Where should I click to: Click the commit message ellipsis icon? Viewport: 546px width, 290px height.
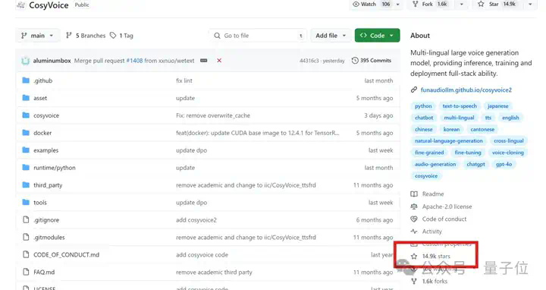point(204,60)
